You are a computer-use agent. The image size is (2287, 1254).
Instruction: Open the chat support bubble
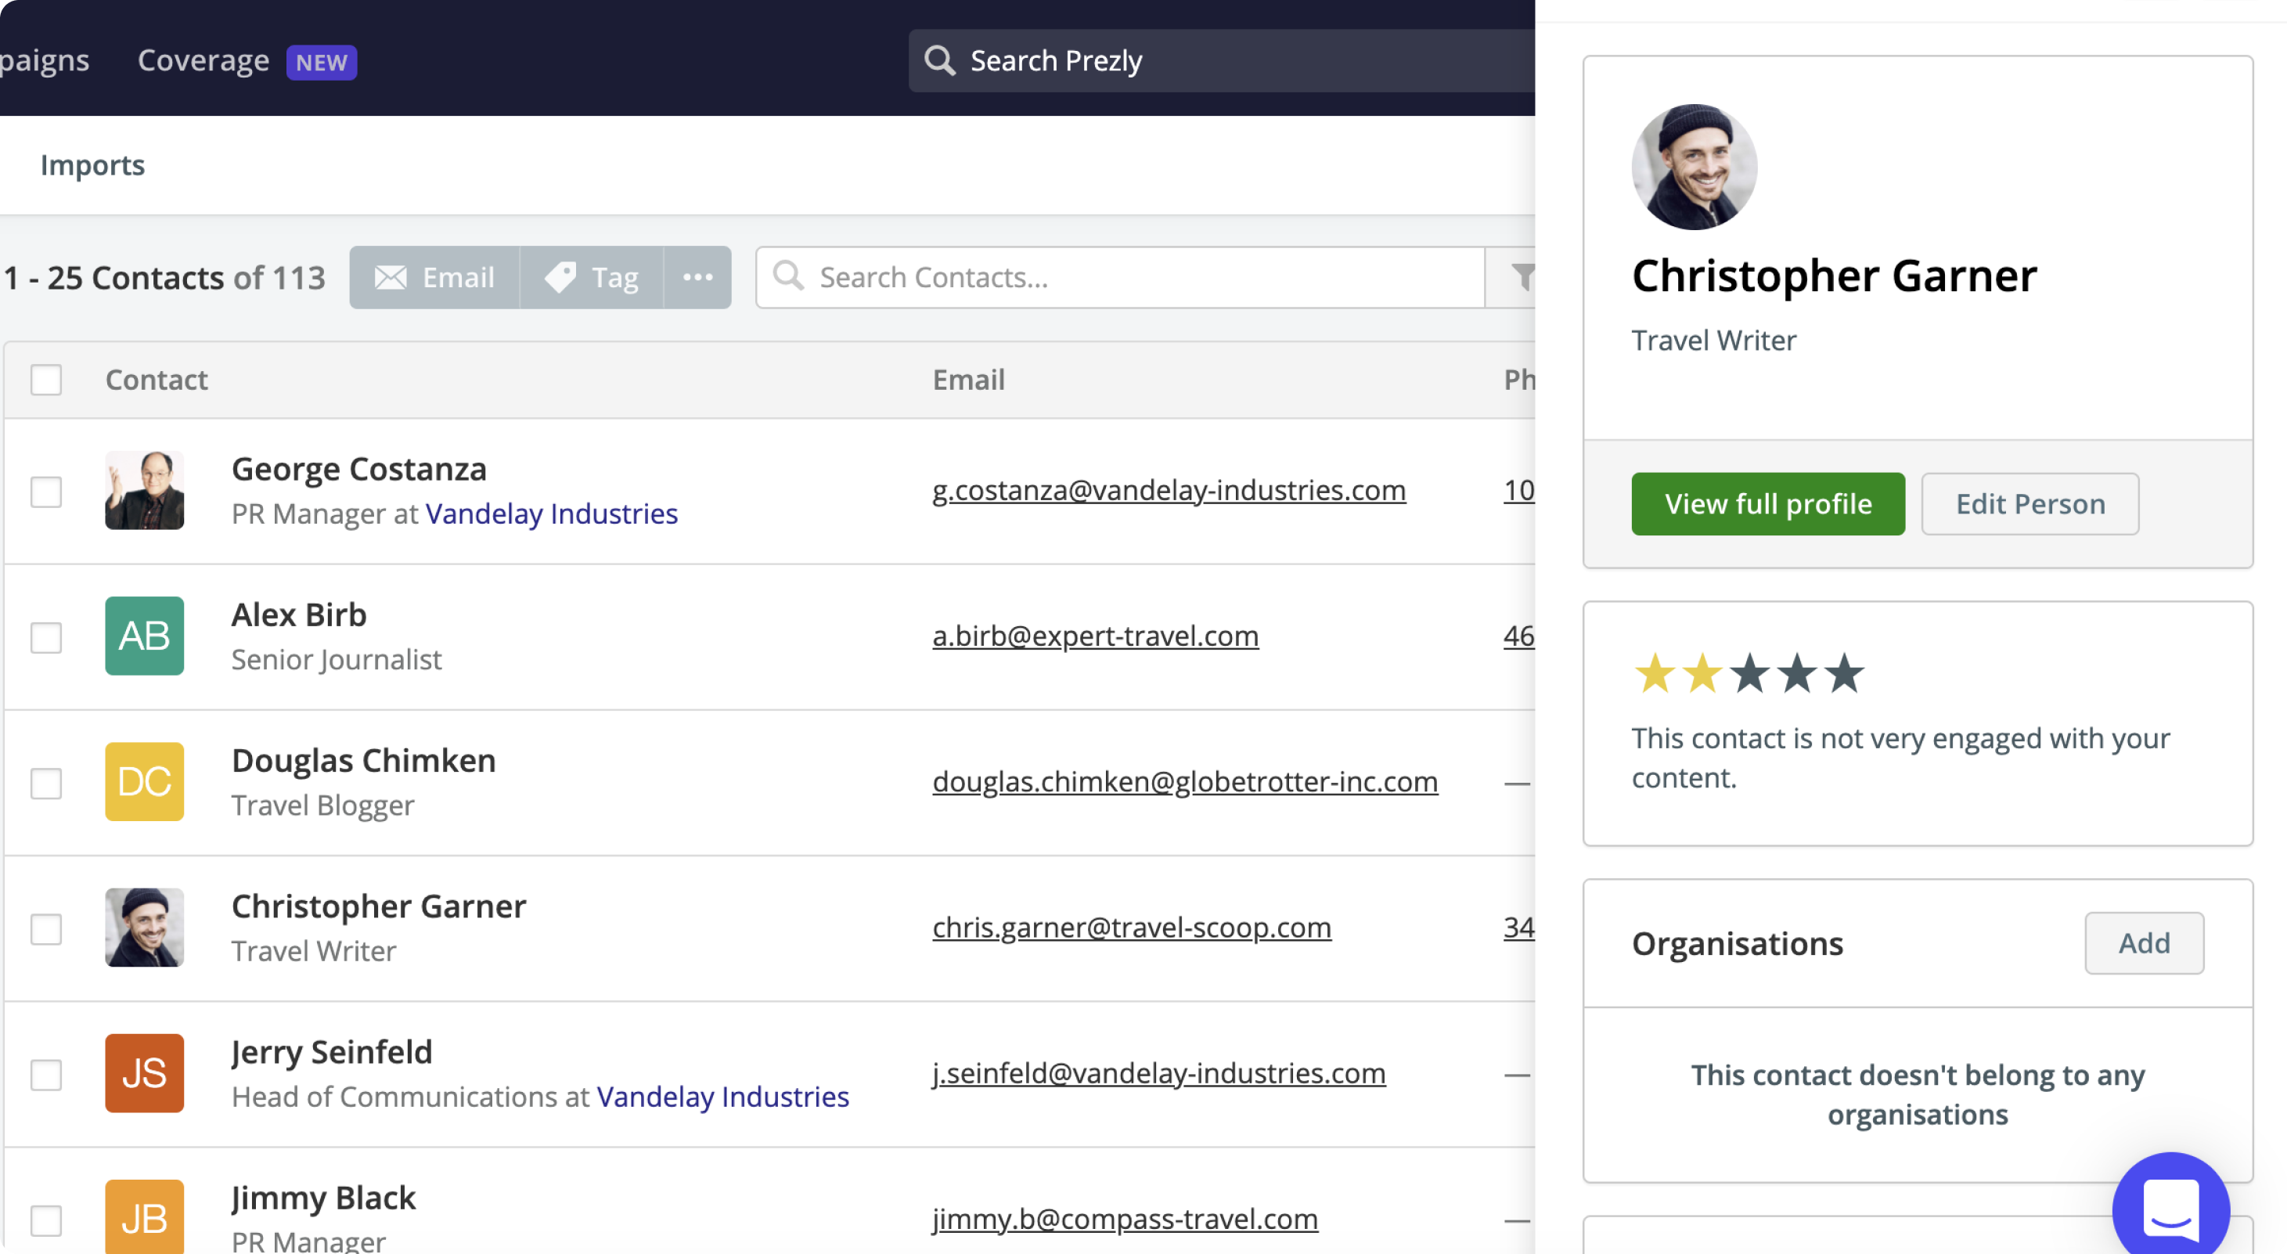tap(2170, 1208)
